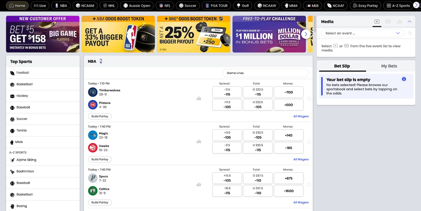Click the Celtics team logo

click(x=93, y=191)
